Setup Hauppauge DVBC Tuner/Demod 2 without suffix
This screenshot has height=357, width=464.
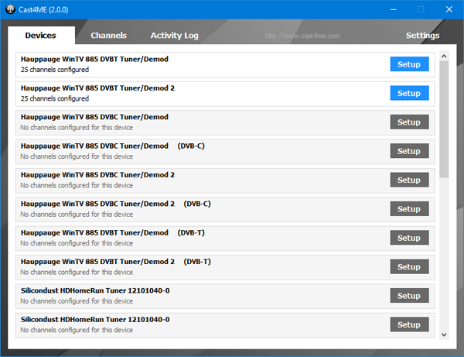(x=409, y=180)
